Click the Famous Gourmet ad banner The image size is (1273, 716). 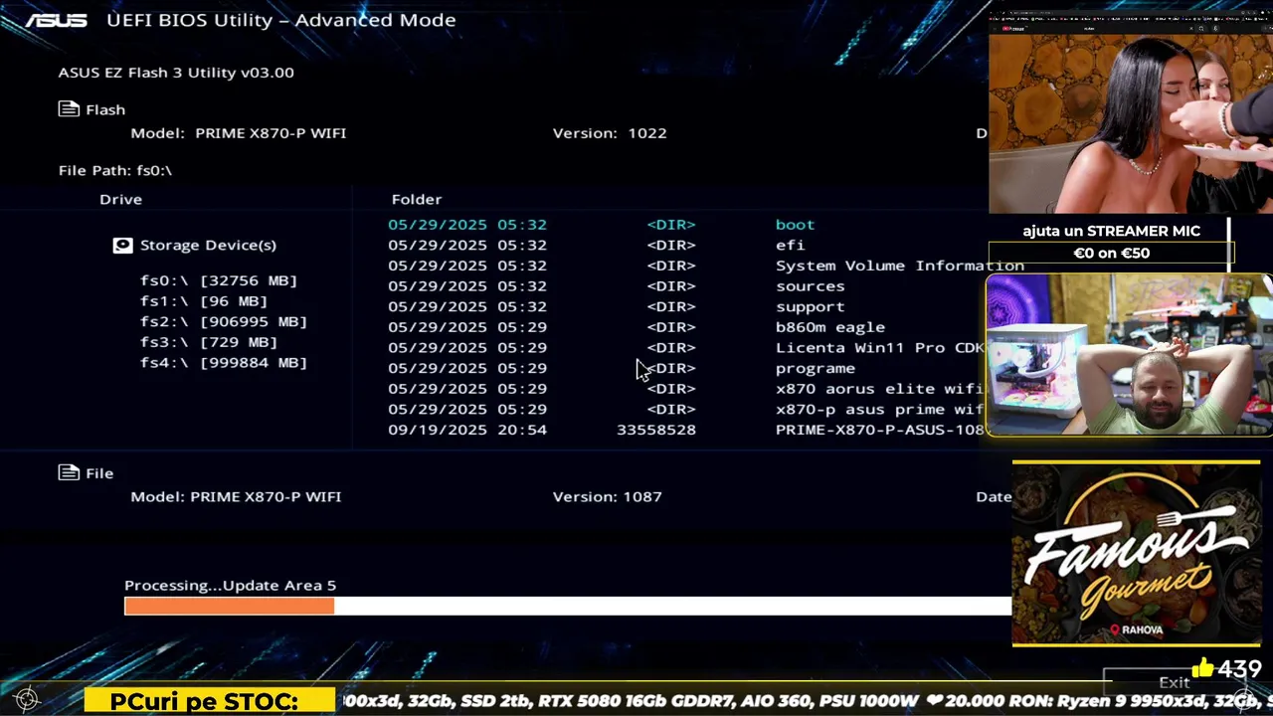click(1136, 553)
